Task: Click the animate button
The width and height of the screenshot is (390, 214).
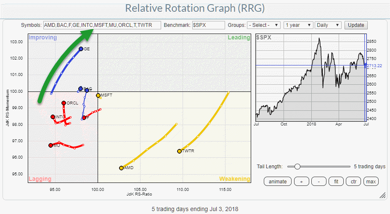Action: (278, 182)
